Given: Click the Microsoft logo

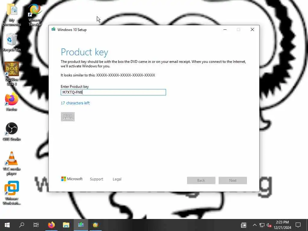Looking at the screenshot, I should click(x=72, y=179).
